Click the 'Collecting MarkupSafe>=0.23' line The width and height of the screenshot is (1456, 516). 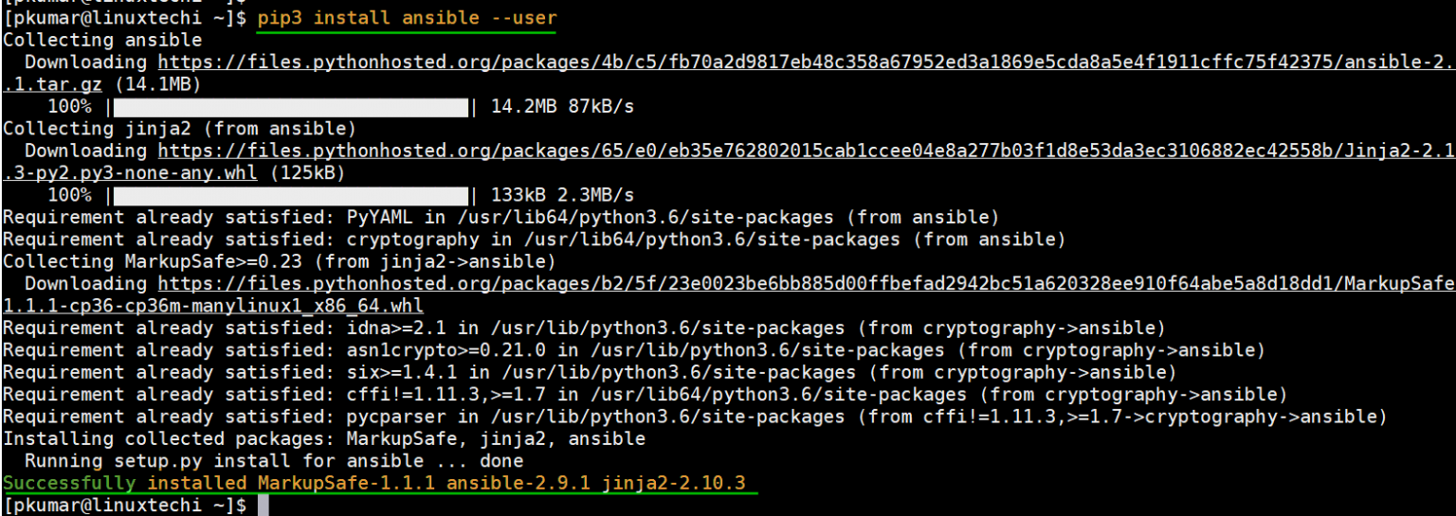click(279, 261)
